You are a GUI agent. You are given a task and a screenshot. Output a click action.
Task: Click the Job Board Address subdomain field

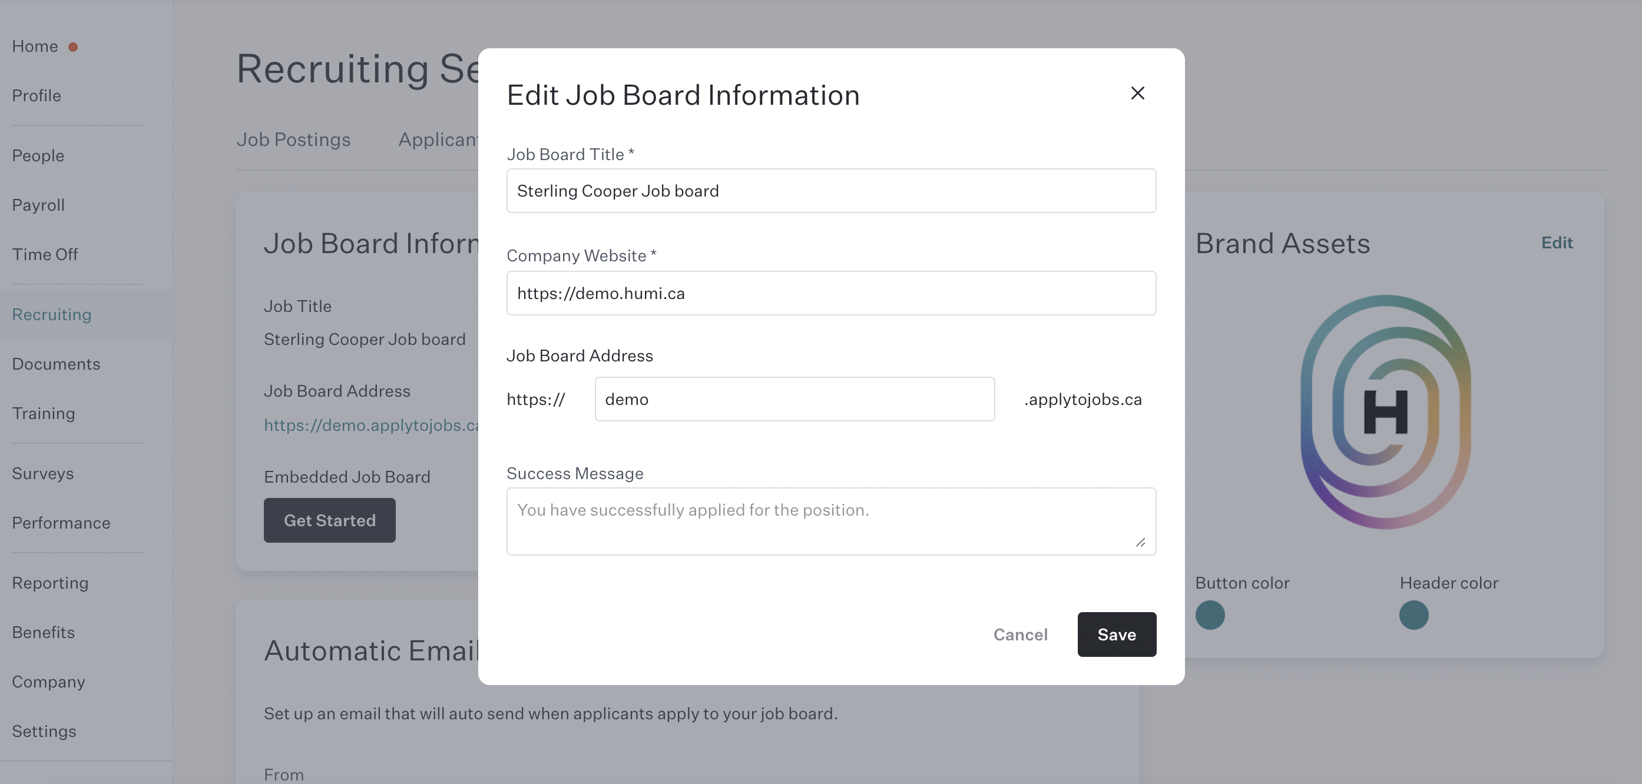[x=794, y=399]
